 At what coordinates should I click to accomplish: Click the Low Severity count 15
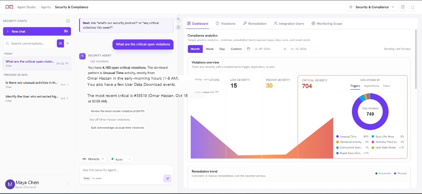[234, 86]
